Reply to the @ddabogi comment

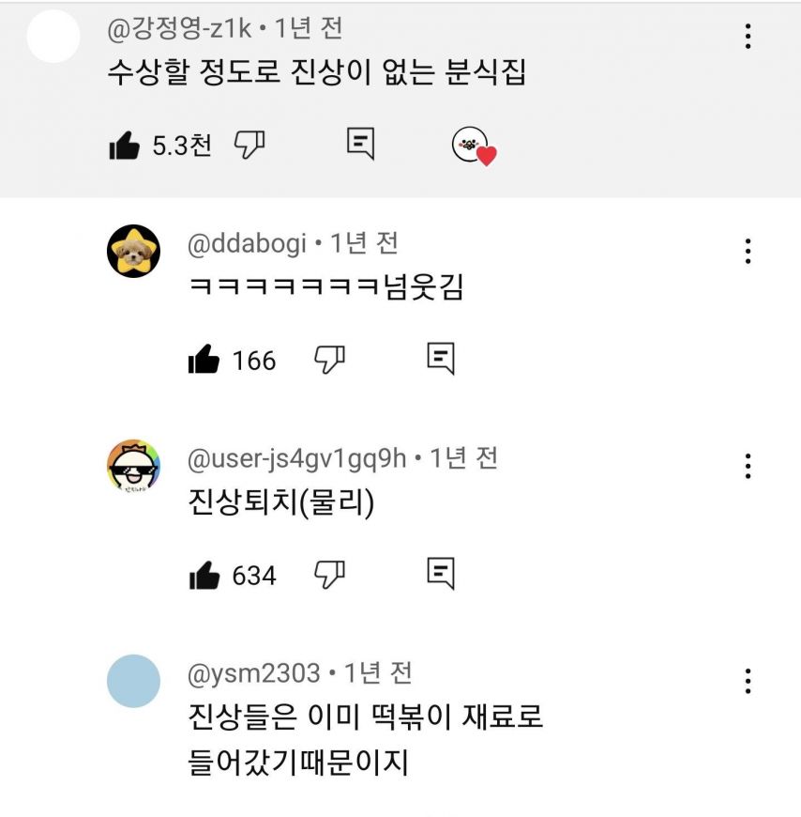pos(441,359)
